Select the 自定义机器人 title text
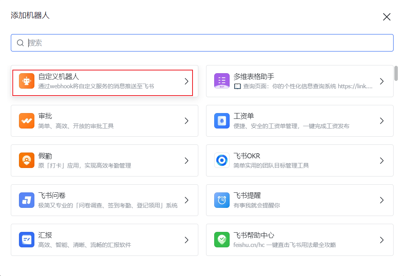The width and height of the screenshot is (404, 276). 58,77
